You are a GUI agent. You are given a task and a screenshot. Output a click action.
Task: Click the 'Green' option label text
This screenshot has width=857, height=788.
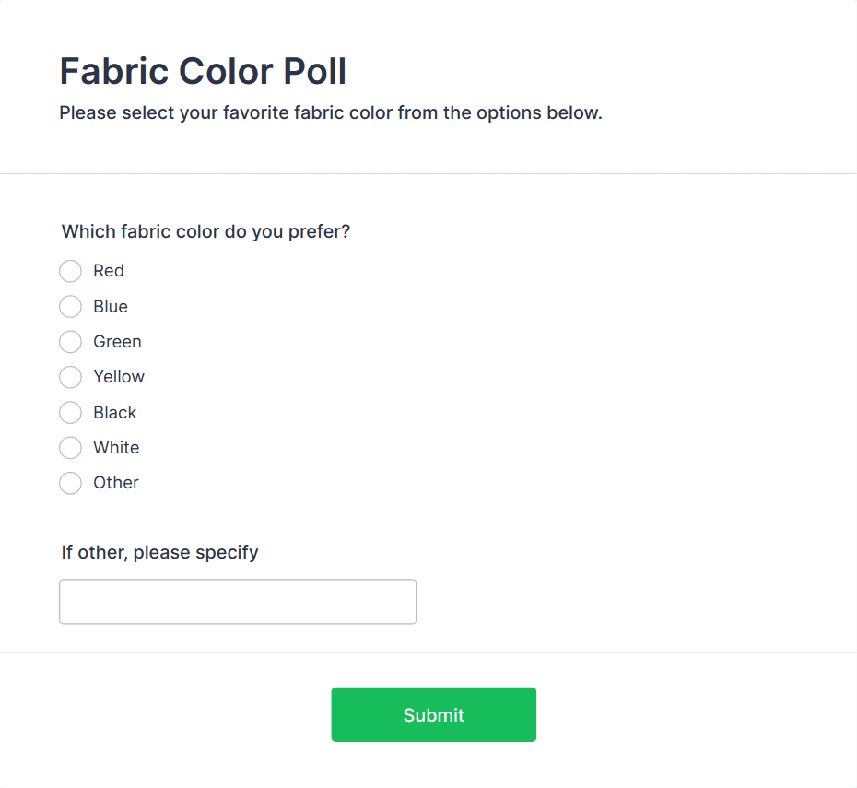point(117,342)
